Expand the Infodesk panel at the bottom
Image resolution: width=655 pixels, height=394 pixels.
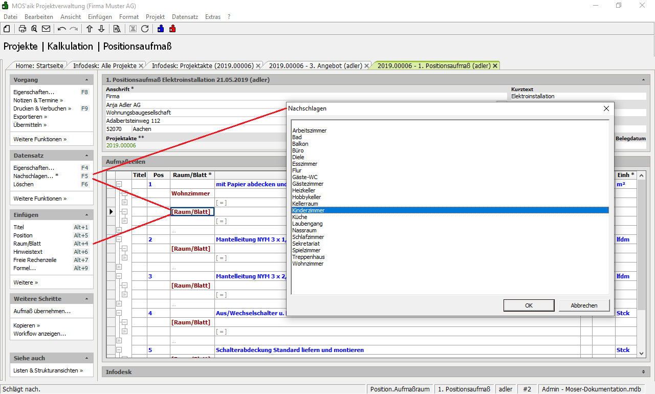point(643,372)
